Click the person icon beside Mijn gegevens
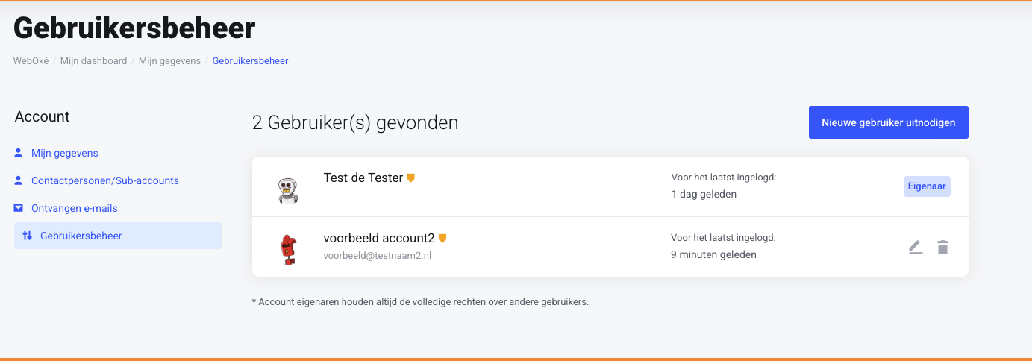Viewport: 1032px width, 361px height. (19, 153)
